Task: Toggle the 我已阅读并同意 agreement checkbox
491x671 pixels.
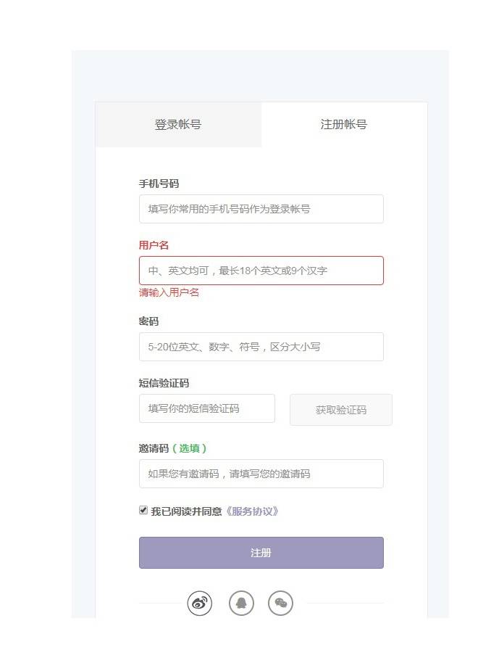Action: 143,511
